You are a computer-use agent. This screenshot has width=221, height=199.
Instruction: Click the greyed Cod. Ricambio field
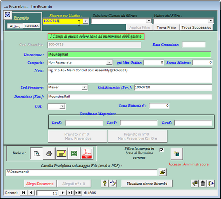click(95, 45)
